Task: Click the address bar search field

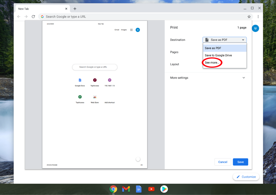Action: (x=140, y=17)
